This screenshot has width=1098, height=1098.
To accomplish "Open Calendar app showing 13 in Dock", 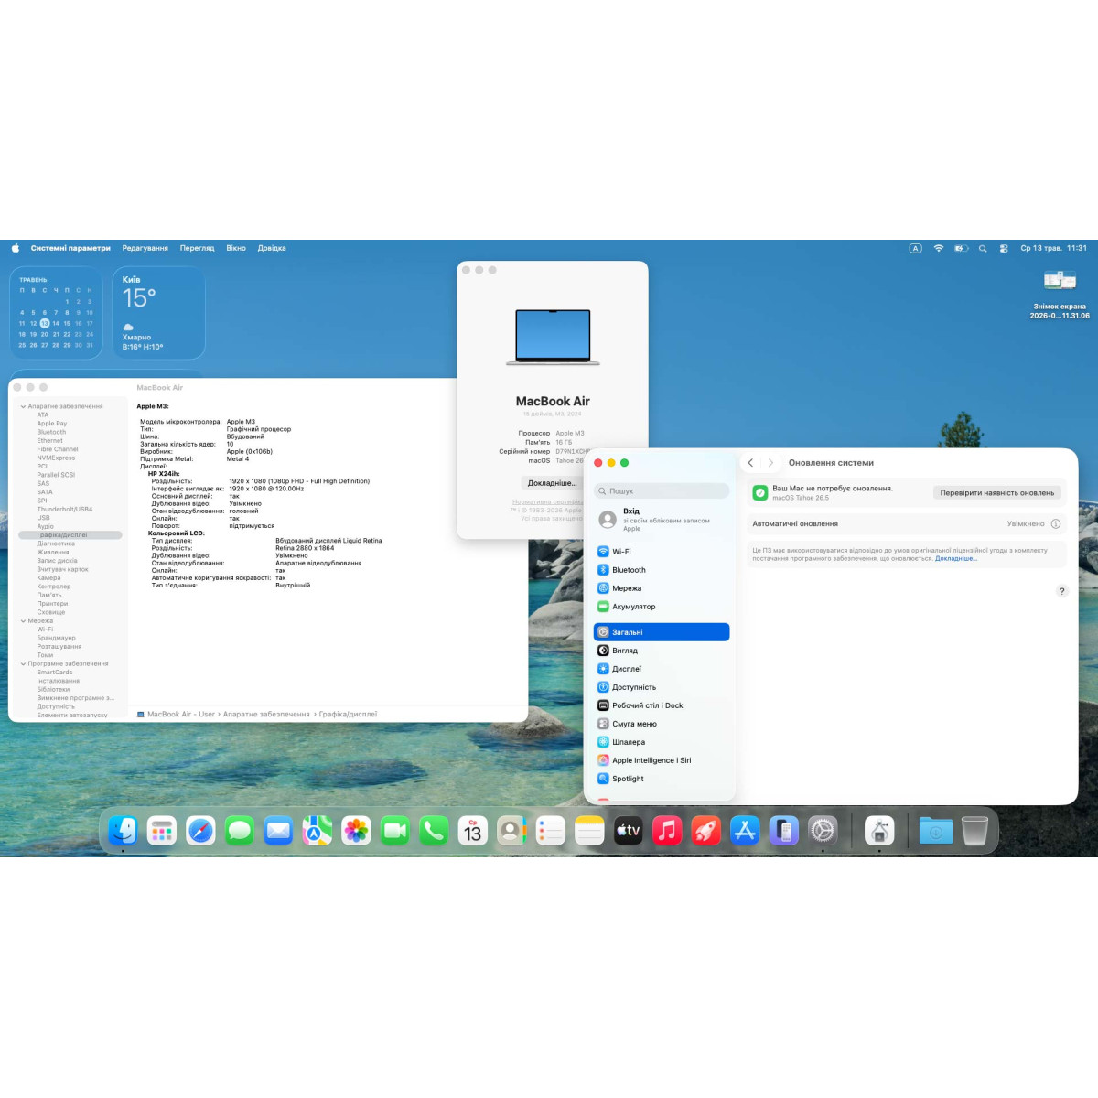I will [x=473, y=831].
